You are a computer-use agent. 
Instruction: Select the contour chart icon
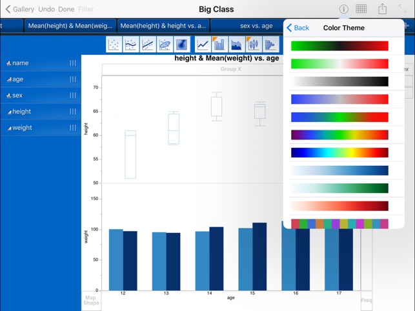pos(182,45)
